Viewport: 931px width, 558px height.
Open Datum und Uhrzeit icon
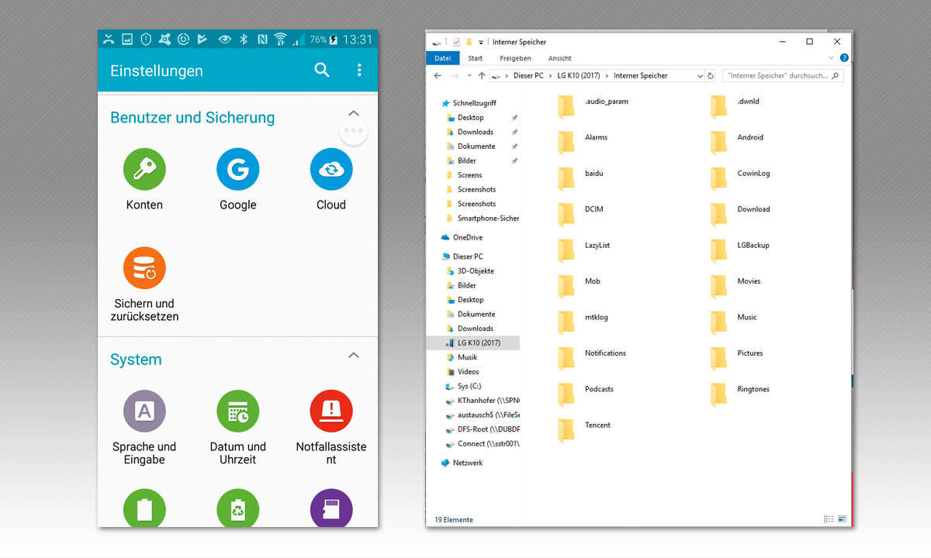tap(237, 411)
